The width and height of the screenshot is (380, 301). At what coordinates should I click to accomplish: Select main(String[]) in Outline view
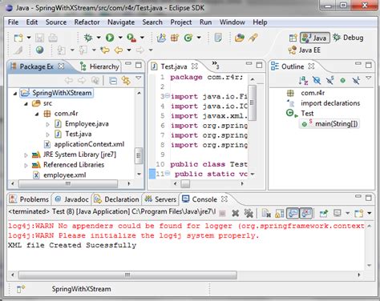330,124
